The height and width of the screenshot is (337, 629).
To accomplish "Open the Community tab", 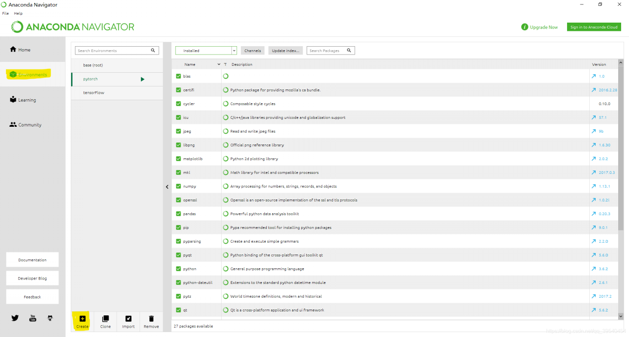I will (32, 125).
